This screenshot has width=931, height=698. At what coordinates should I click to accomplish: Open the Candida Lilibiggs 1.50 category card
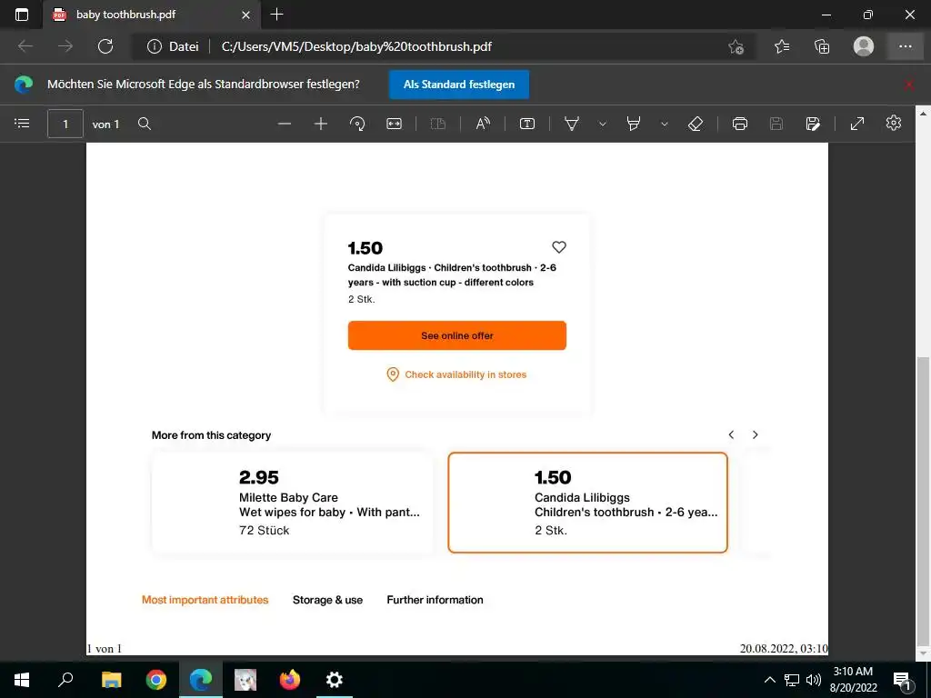(588, 503)
